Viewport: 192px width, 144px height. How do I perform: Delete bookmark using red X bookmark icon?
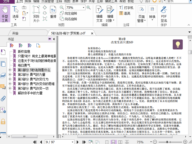12,46
